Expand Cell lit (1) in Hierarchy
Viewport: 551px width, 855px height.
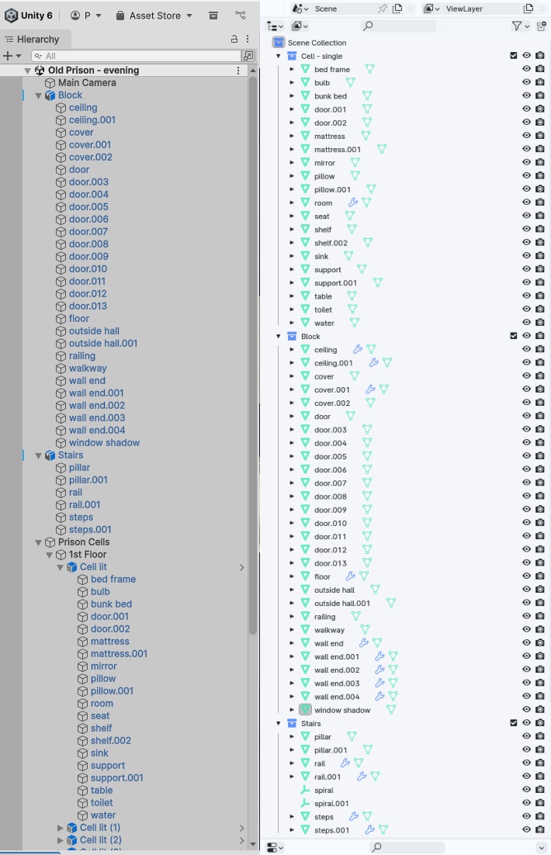60,828
